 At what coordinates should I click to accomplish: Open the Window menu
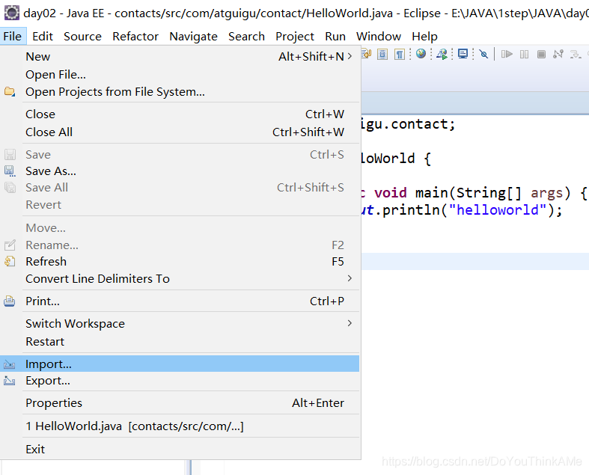[x=379, y=37]
